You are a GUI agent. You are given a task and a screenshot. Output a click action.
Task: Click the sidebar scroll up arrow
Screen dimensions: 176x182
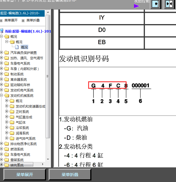(48, 12)
